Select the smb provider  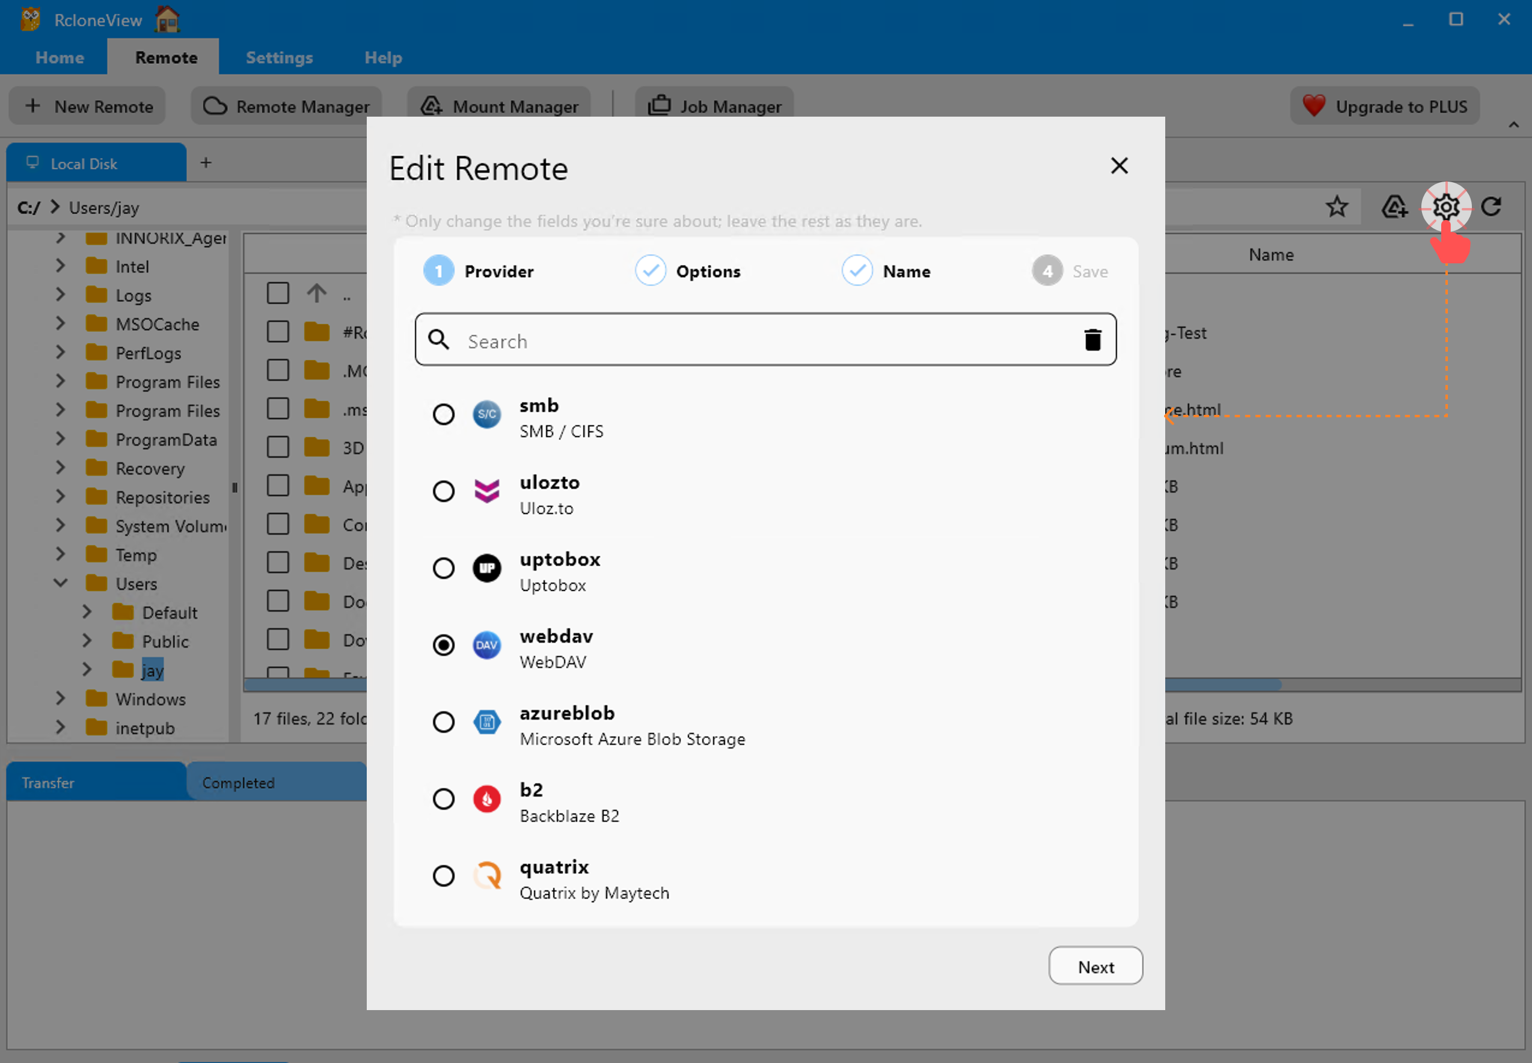pyautogui.click(x=444, y=414)
